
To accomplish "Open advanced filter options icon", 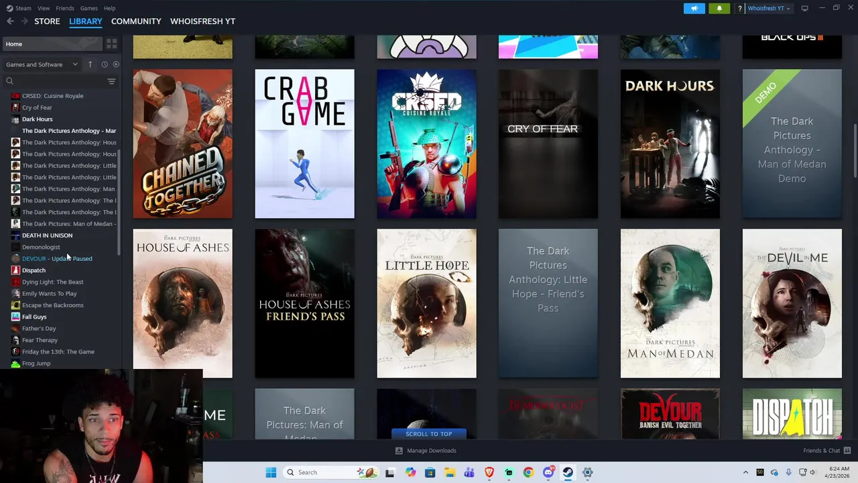I will pyautogui.click(x=111, y=81).
